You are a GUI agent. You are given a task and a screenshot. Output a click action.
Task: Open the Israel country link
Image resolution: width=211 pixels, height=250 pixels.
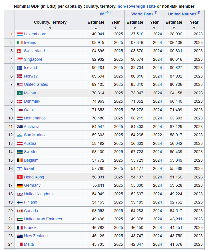29,169
